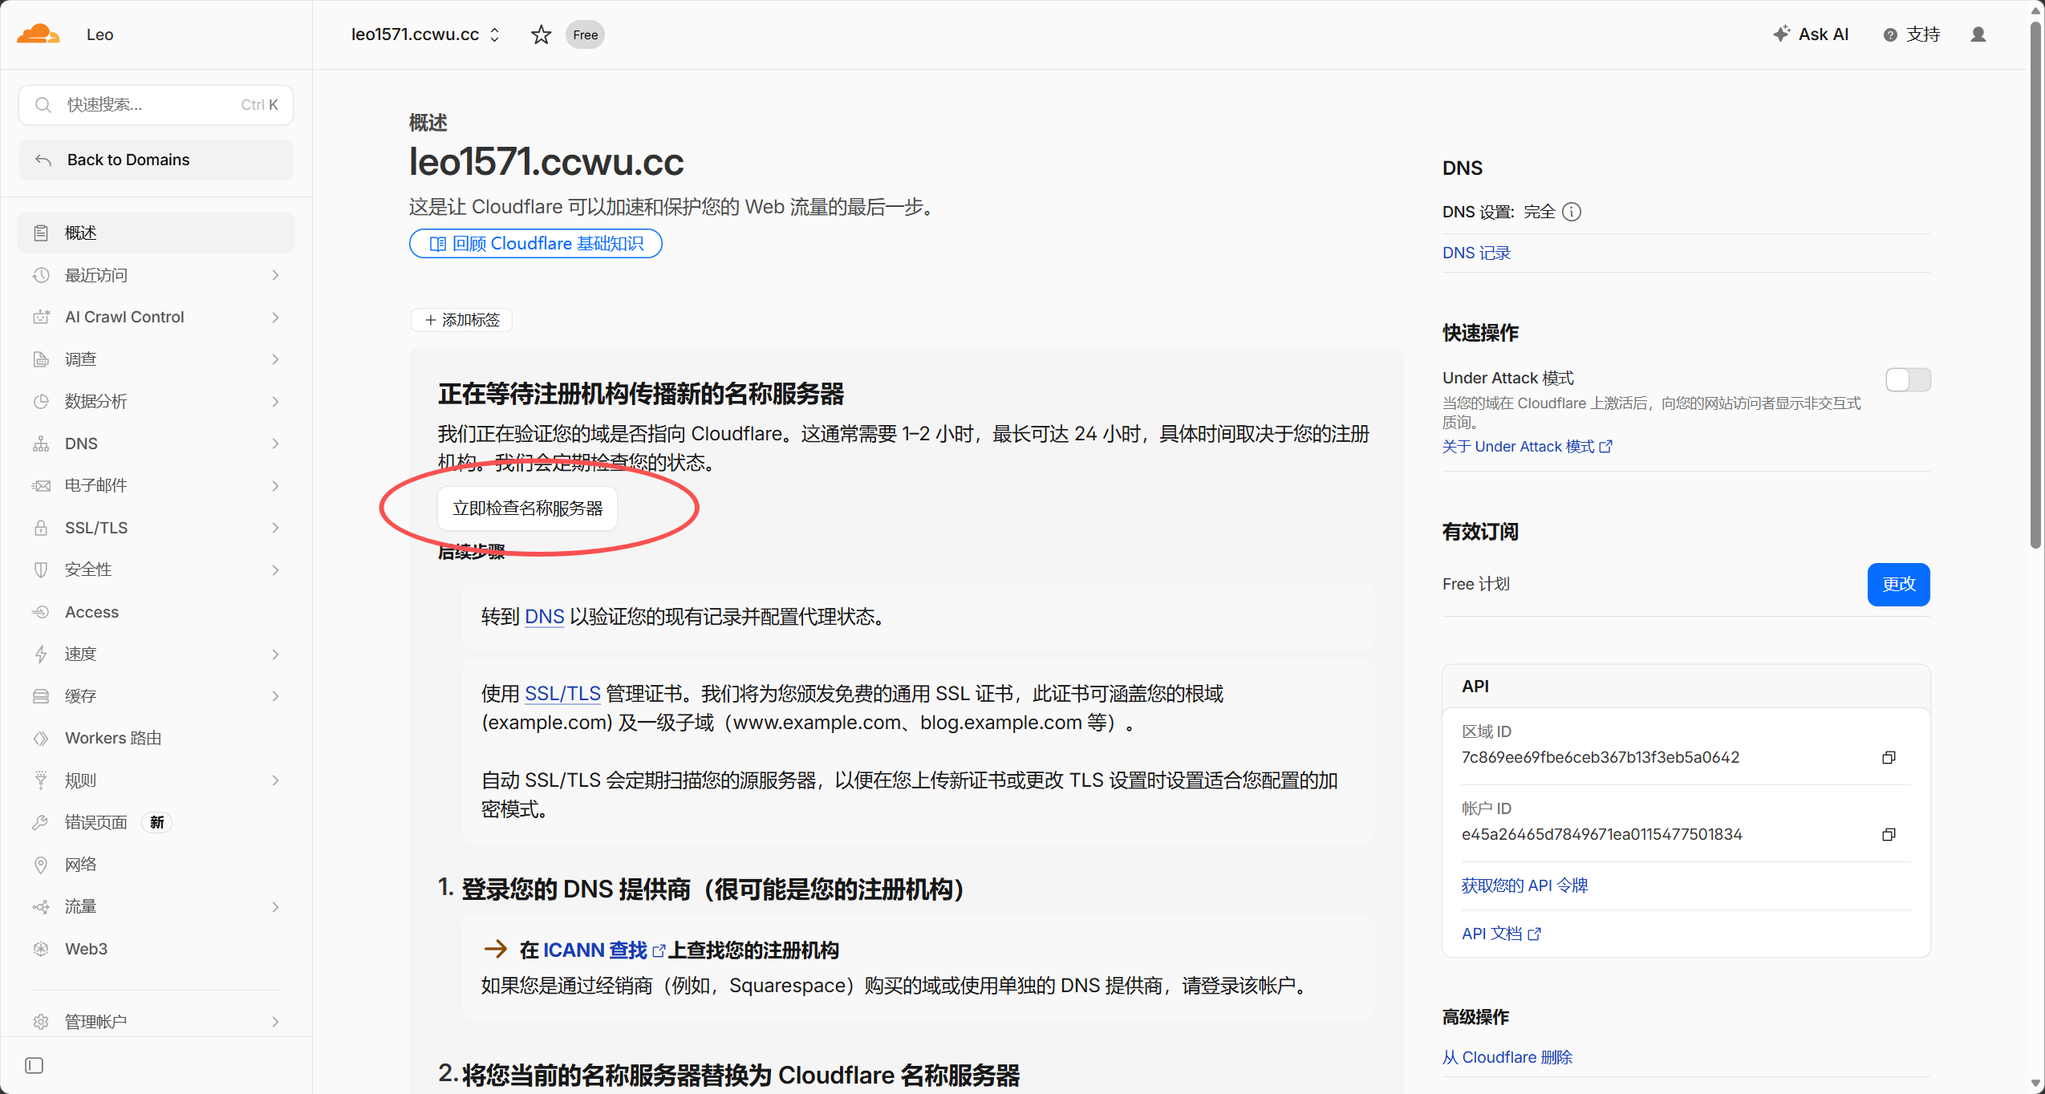Open the user profile icon

(x=1978, y=34)
